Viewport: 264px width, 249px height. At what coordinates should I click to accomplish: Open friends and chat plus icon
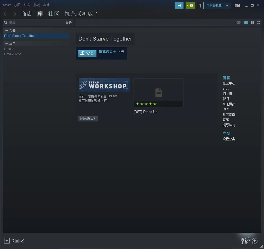[x=255, y=241]
